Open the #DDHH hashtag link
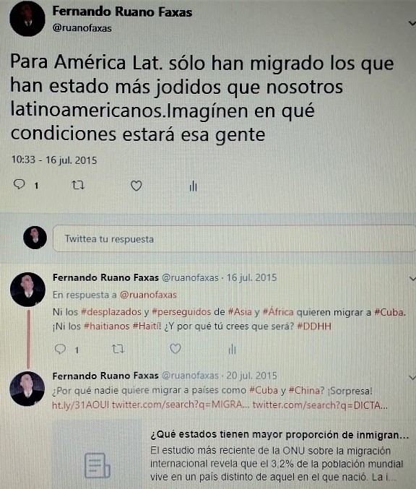The image size is (416, 489). (x=314, y=326)
